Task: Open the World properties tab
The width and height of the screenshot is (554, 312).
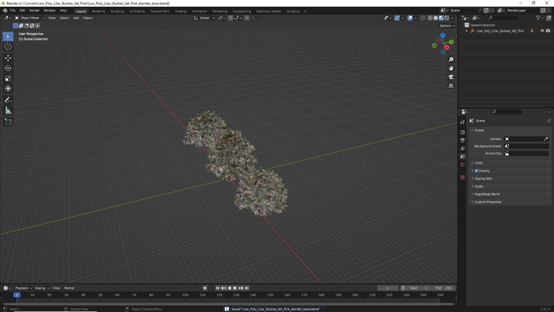Action: [x=463, y=165]
